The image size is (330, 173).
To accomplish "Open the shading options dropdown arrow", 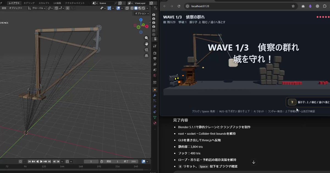I will [148, 8].
